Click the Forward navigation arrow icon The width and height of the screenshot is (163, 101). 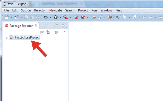[x=160, y=17]
